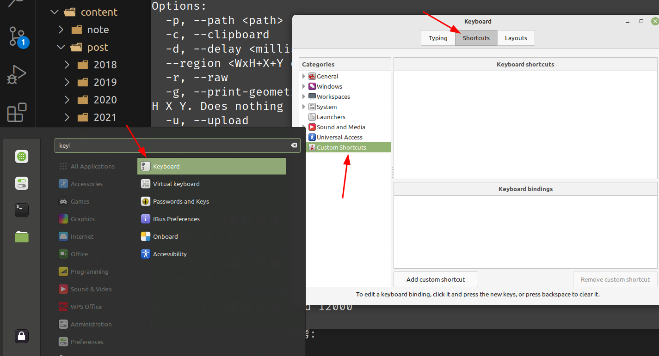The width and height of the screenshot is (659, 356).
Task: Click the lock screen icon
Action: tap(22, 336)
